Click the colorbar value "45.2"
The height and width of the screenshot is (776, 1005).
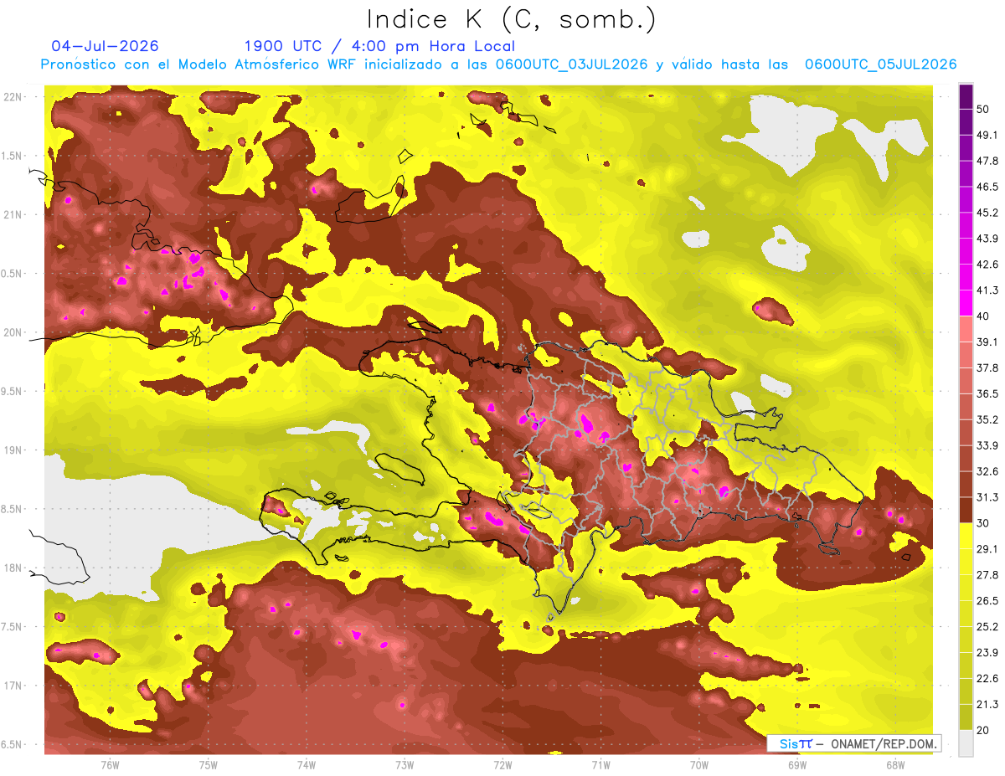pyautogui.click(x=988, y=212)
